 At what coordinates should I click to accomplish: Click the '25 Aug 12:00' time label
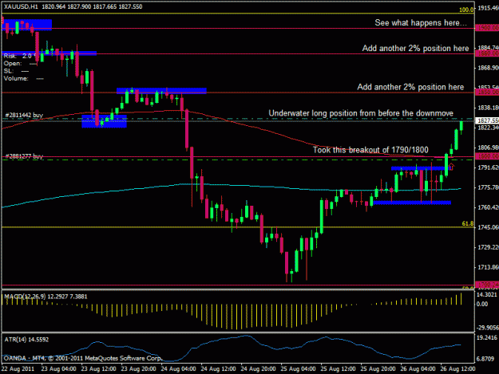pyautogui.click(x=338, y=369)
